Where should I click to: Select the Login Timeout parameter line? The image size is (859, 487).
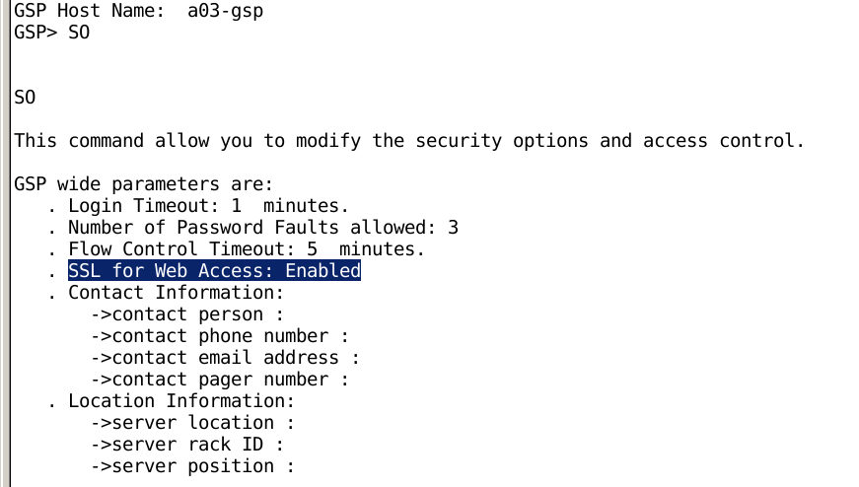click(x=208, y=206)
